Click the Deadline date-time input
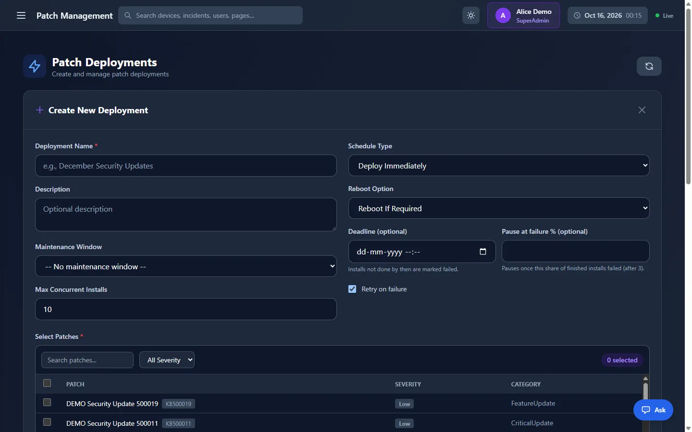The height and width of the screenshot is (432, 692). pos(422,252)
